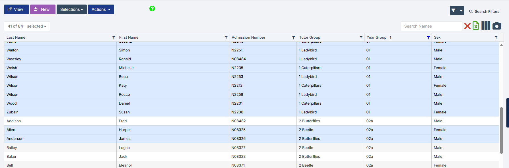Click in the Search Names field
Viewport: 509px width, 168px height.
431,26
